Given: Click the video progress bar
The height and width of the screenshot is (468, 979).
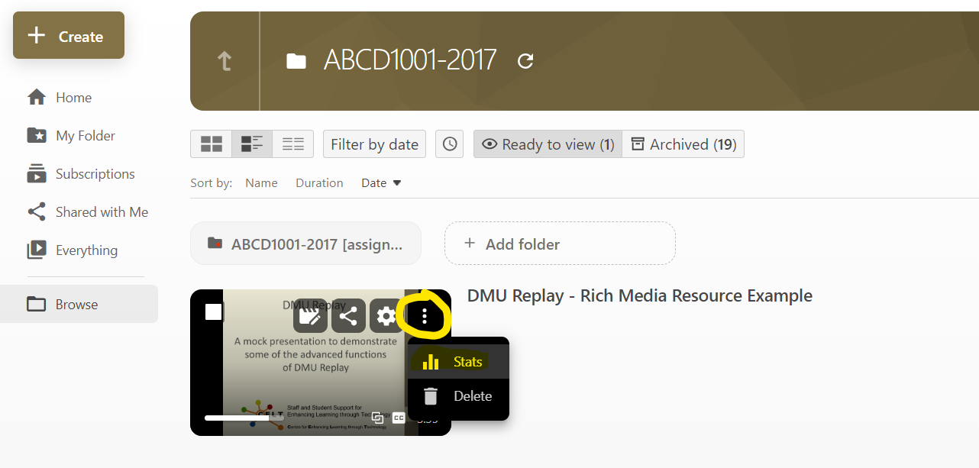Looking at the screenshot, I should [x=244, y=418].
